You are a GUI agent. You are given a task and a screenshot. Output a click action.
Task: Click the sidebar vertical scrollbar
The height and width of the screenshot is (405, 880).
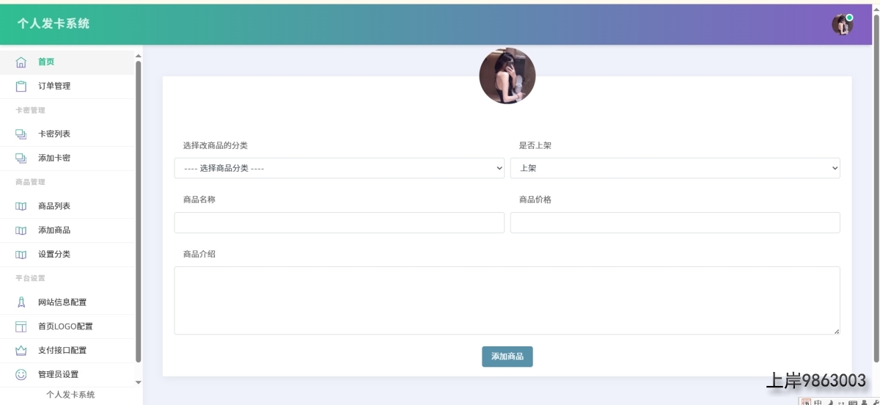point(138,211)
